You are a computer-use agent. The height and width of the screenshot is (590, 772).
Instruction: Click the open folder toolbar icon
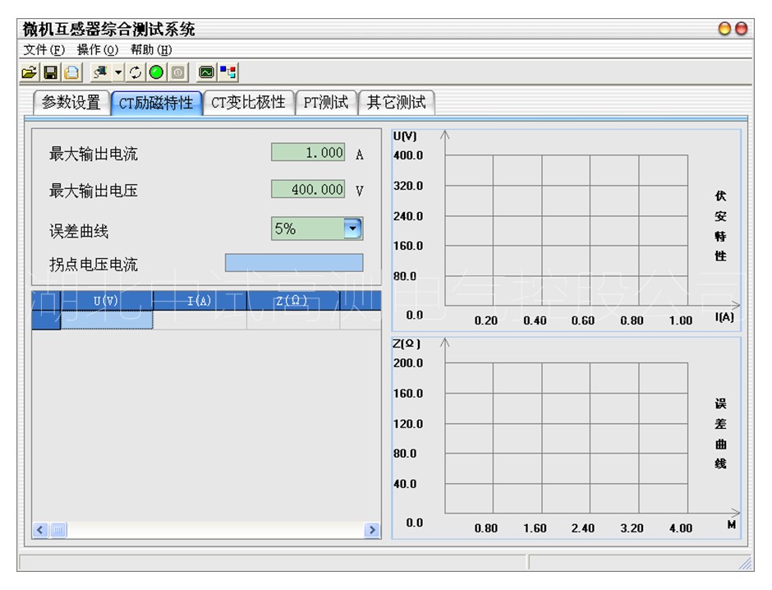(x=30, y=72)
